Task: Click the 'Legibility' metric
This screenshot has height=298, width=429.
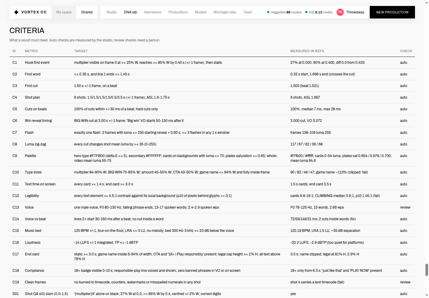Action: tap(32, 196)
